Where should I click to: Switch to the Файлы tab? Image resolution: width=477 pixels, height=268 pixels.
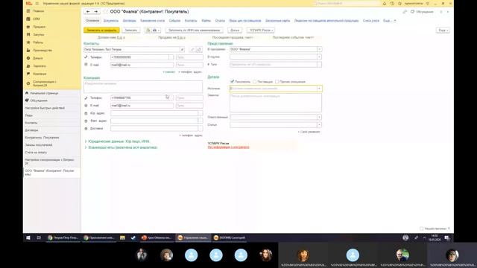point(206,21)
